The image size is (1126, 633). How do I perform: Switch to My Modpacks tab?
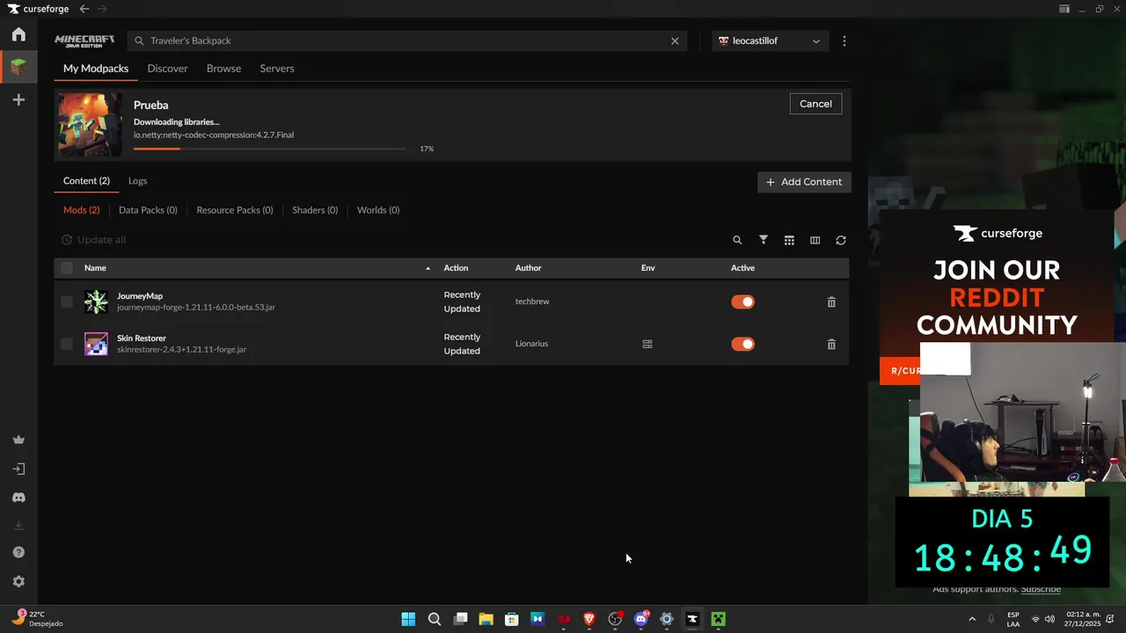click(96, 69)
